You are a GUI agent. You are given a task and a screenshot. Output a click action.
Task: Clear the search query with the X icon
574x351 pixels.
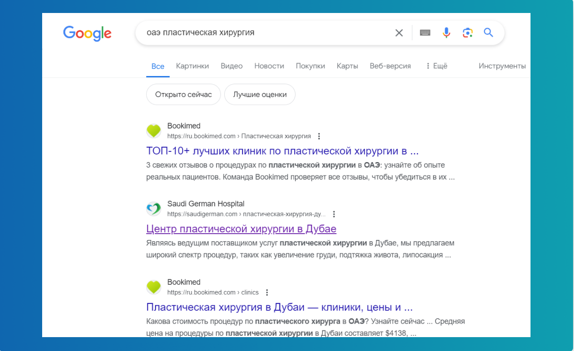click(399, 32)
